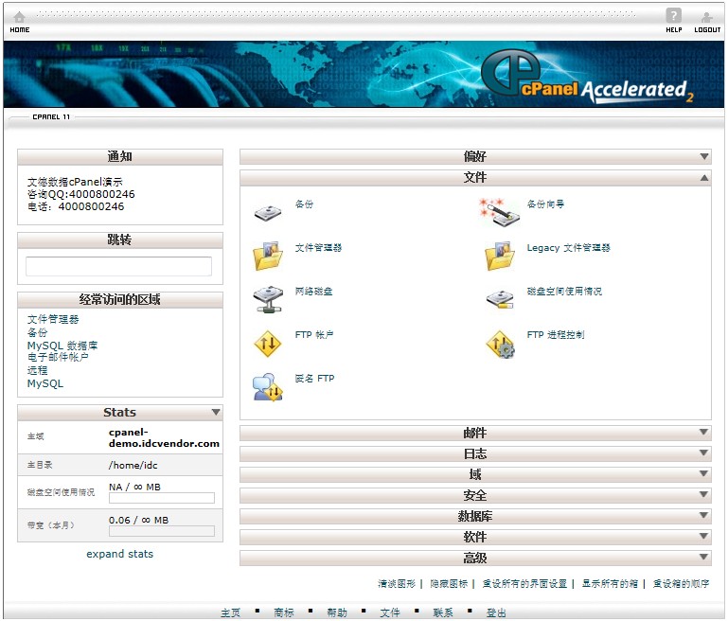This screenshot has width=728, height=621.
Task: Click the CPANEL 11 breadcrumb label
Action: click(51, 117)
